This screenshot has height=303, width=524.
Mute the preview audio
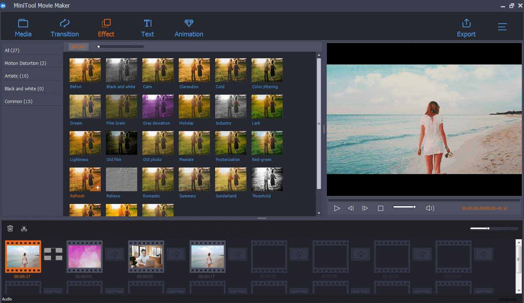click(430, 208)
